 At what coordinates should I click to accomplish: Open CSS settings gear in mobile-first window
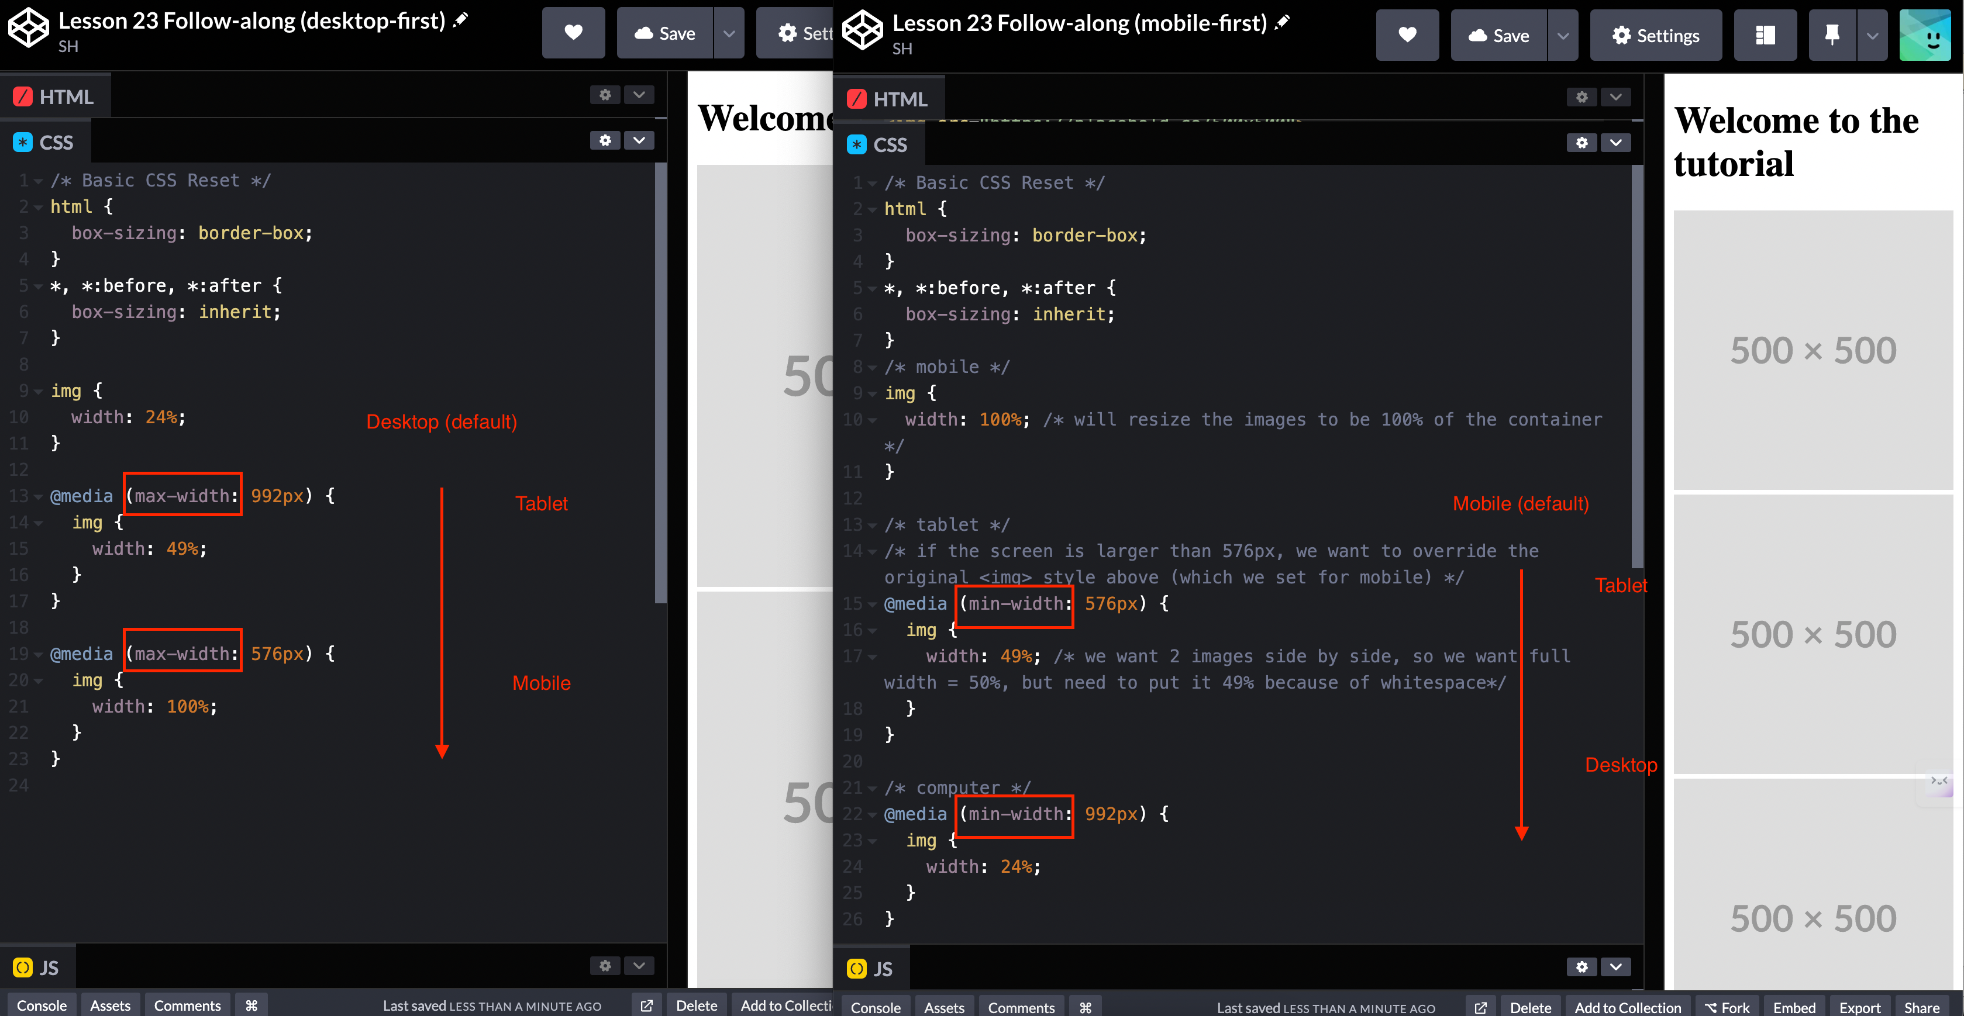click(1582, 143)
